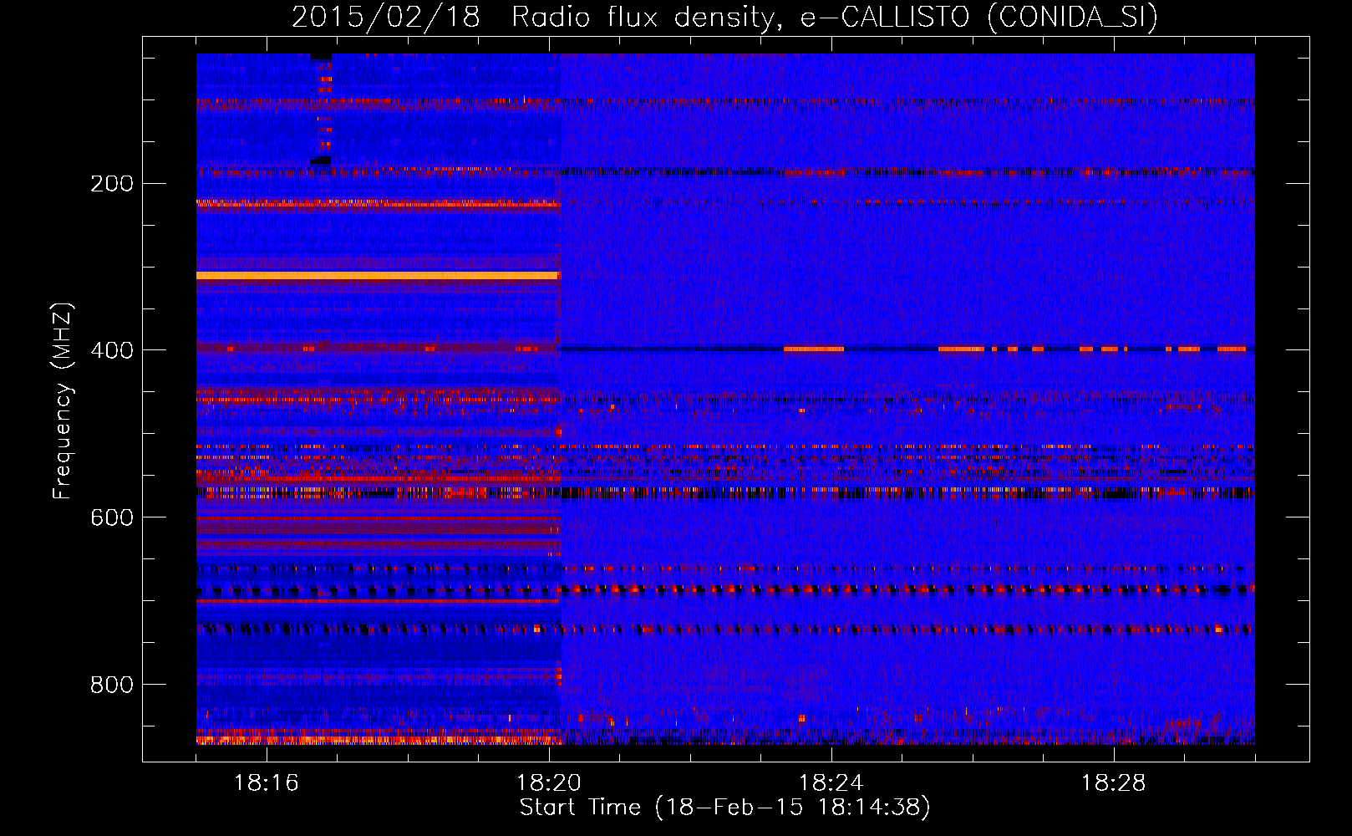Image resolution: width=1352 pixels, height=836 pixels.
Task: Select the 800 frequency tick label
Action: tap(112, 685)
